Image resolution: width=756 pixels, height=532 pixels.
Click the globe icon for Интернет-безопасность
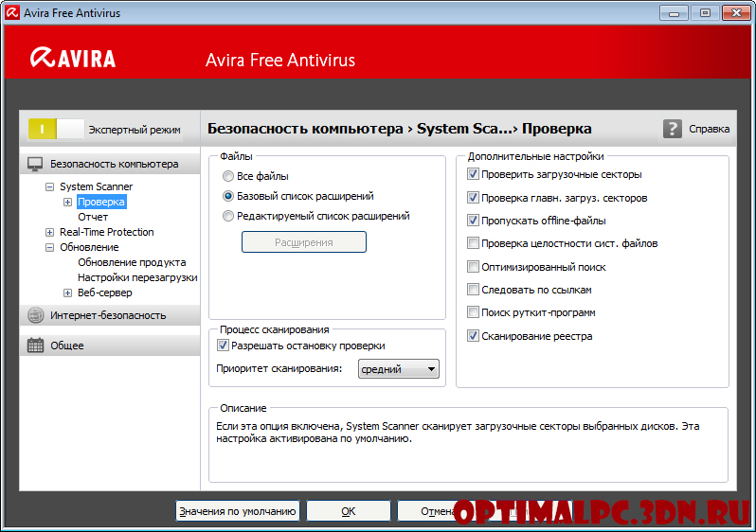point(36,315)
